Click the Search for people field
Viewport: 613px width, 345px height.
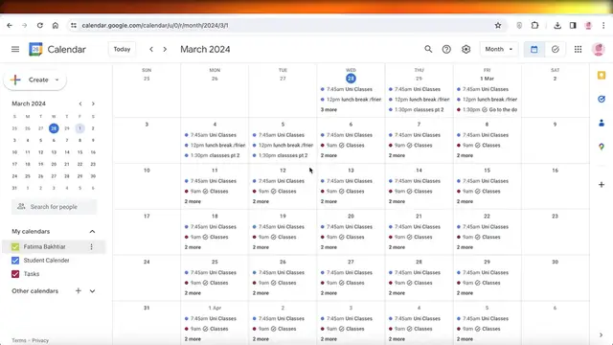[x=54, y=207]
